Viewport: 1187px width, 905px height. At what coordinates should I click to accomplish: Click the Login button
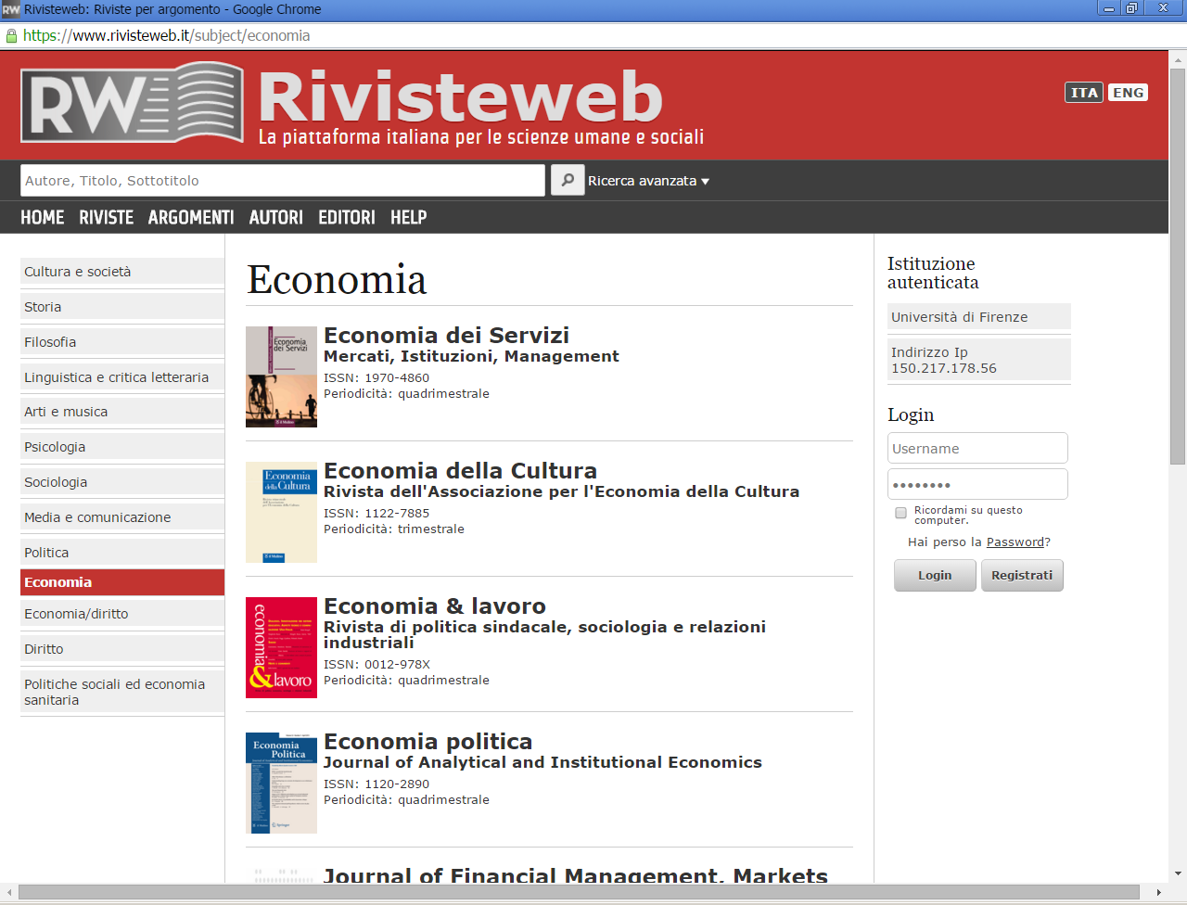935,575
